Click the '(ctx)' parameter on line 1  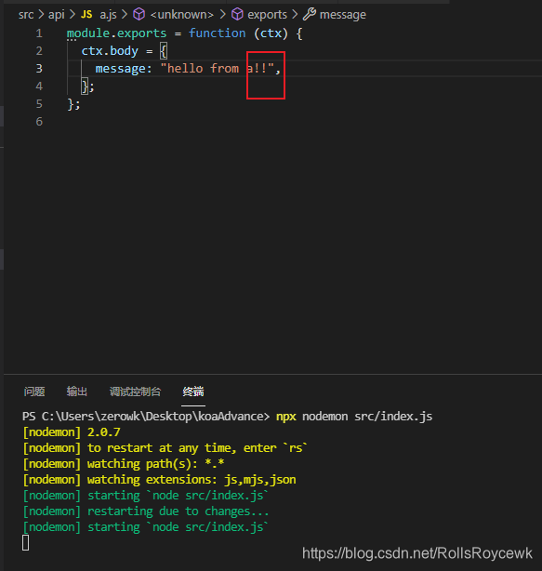tap(271, 33)
